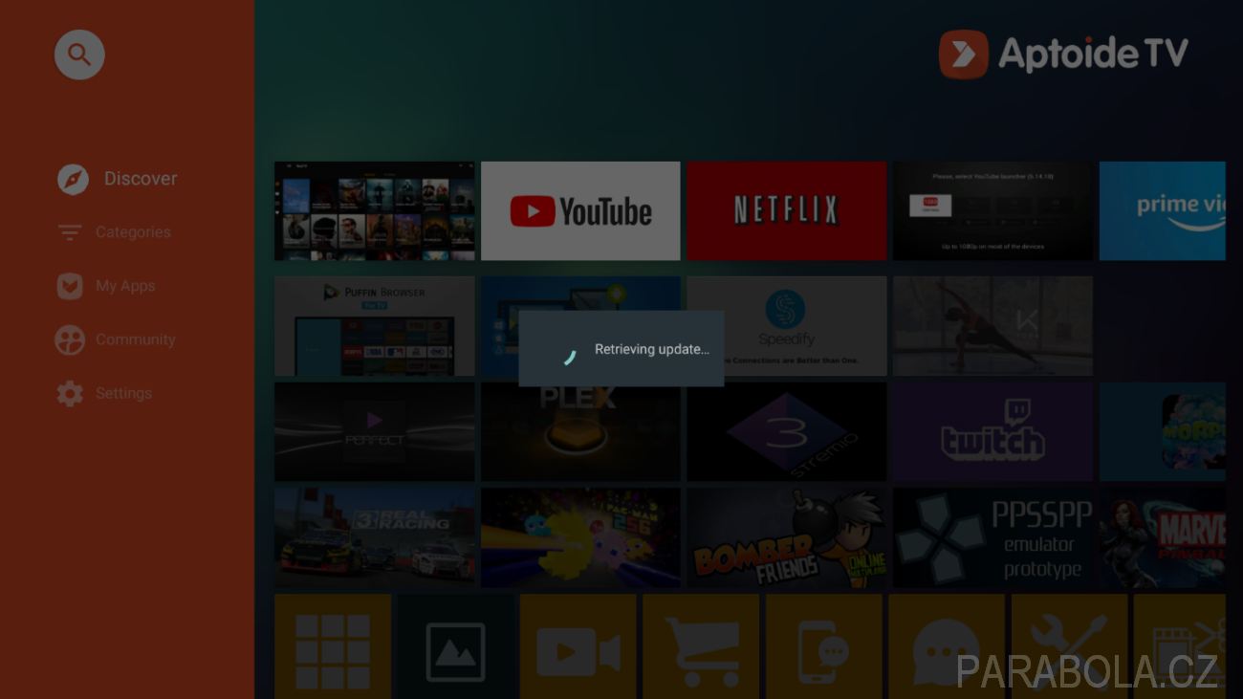This screenshot has width=1243, height=699.
Task: Open the Community menu entry
Action: coord(116,339)
